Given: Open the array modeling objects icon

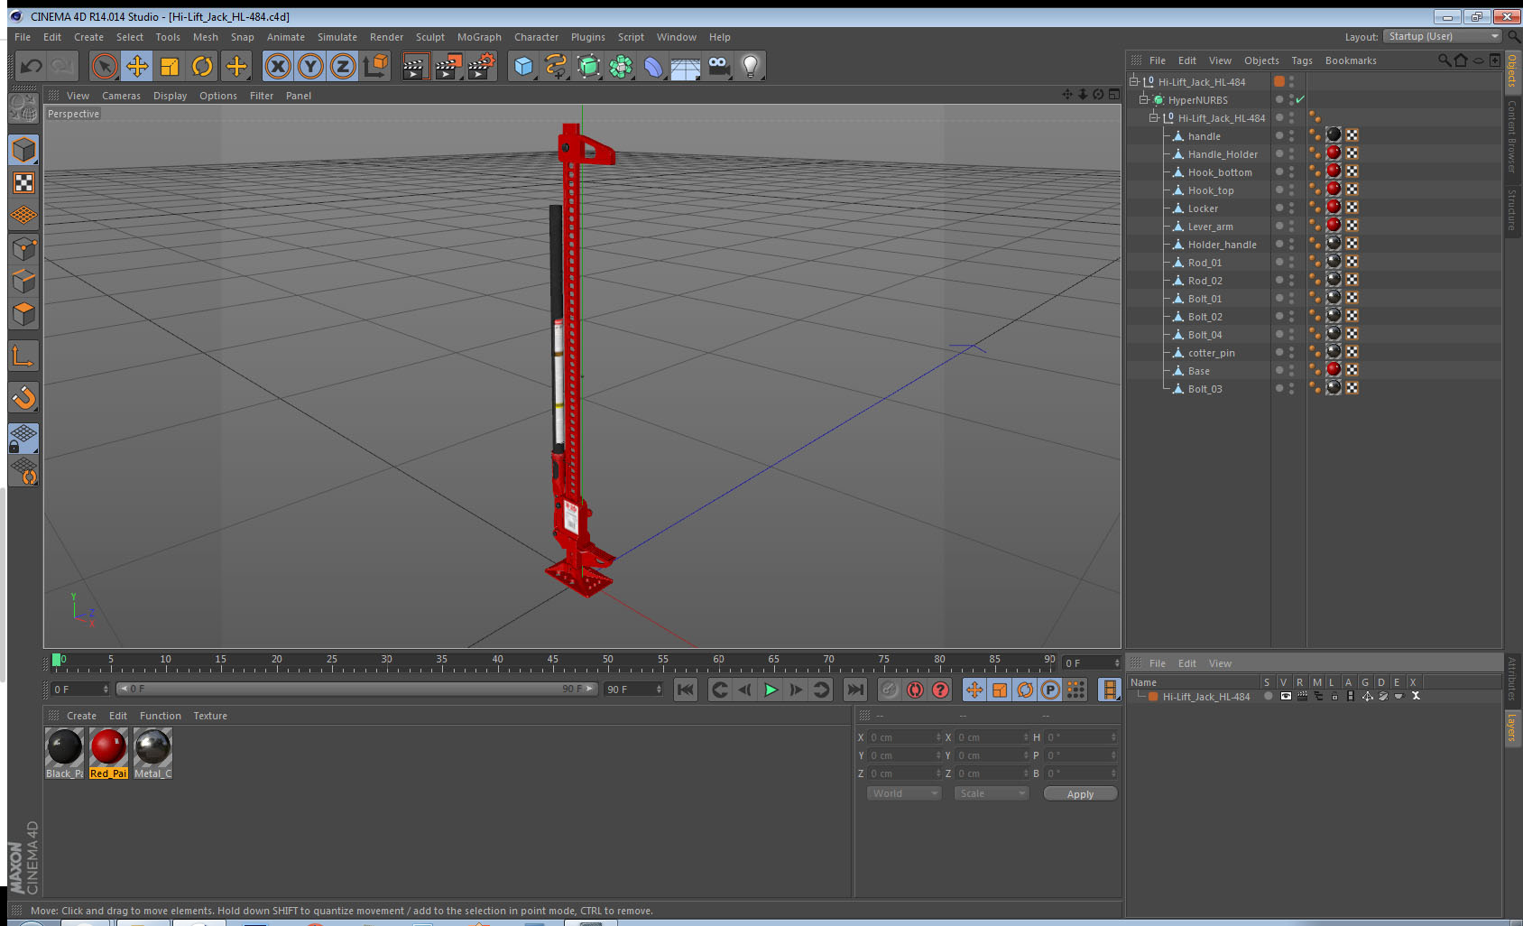Looking at the screenshot, I should [621, 66].
